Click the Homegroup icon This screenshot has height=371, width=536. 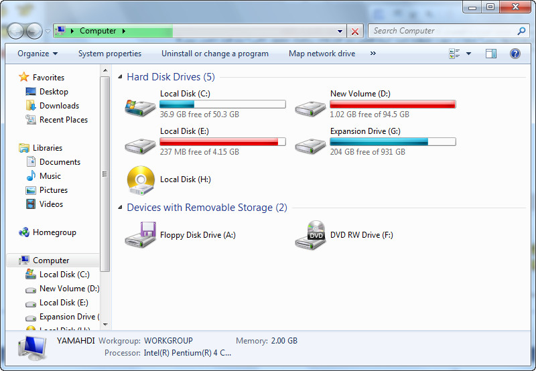pyautogui.click(x=24, y=232)
